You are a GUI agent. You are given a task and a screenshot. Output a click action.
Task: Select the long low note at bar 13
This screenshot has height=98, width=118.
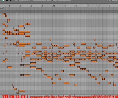[66, 83]
